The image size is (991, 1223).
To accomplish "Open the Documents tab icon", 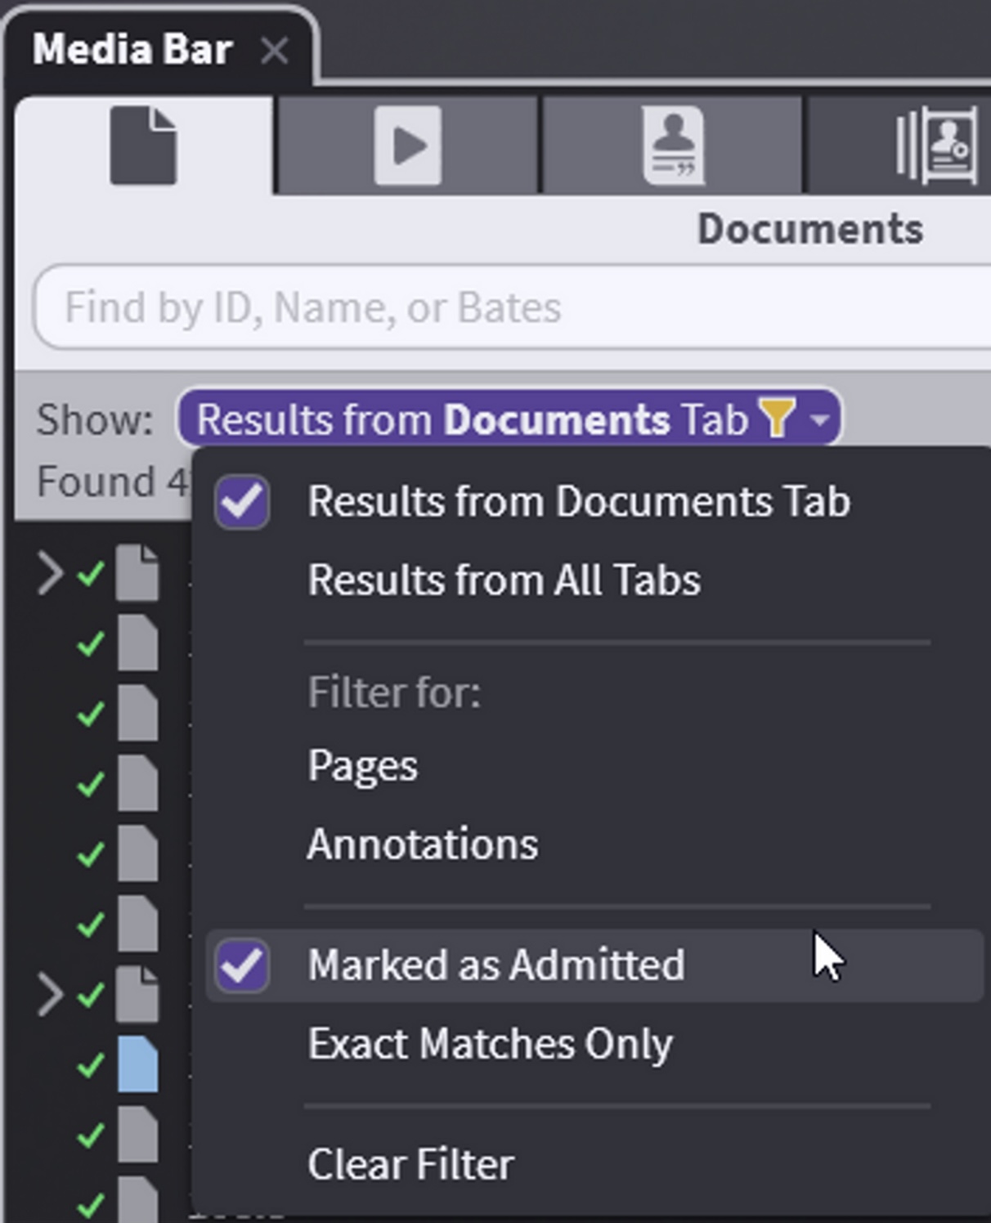I will pyautogui.click(x=143, y=146).
